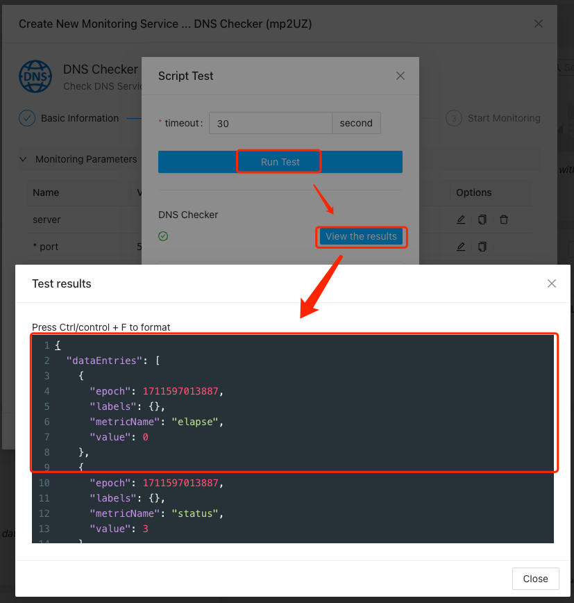Viewport: 574px width, 603px height.
Task: Click the edit pencil icon for server row
Action: [461, 220]
